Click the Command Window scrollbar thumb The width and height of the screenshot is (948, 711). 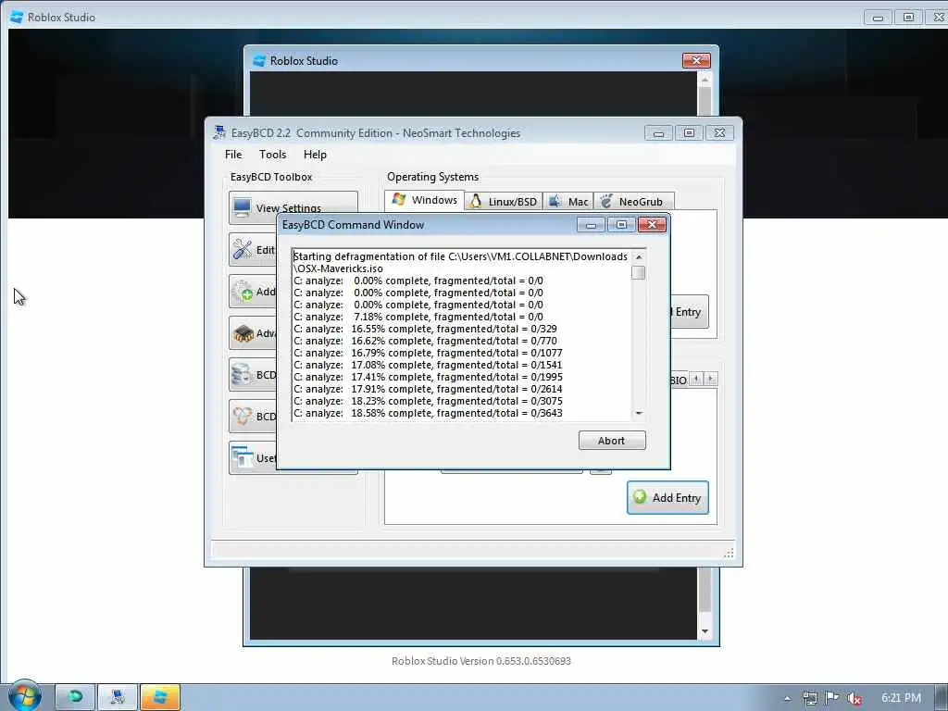639,273
